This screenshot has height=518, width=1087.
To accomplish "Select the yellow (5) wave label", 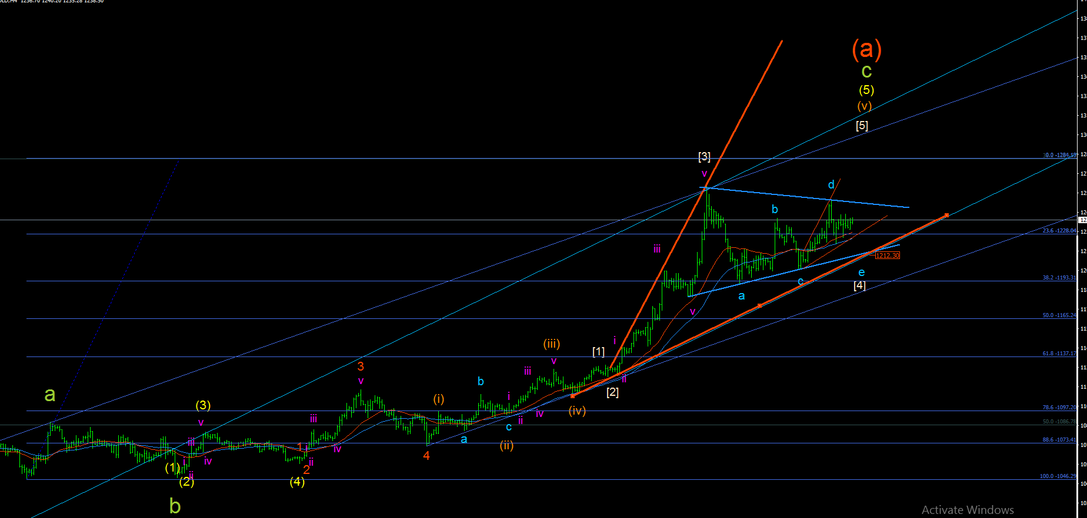I will (x=866, y=90).
